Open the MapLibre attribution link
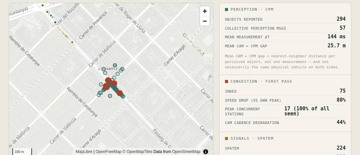The height and width of the screenshot is (155, 360). tap(84, 151)
